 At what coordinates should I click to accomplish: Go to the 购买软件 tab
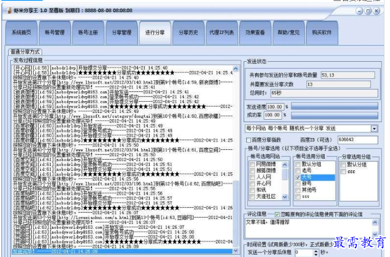pos(322,32)
